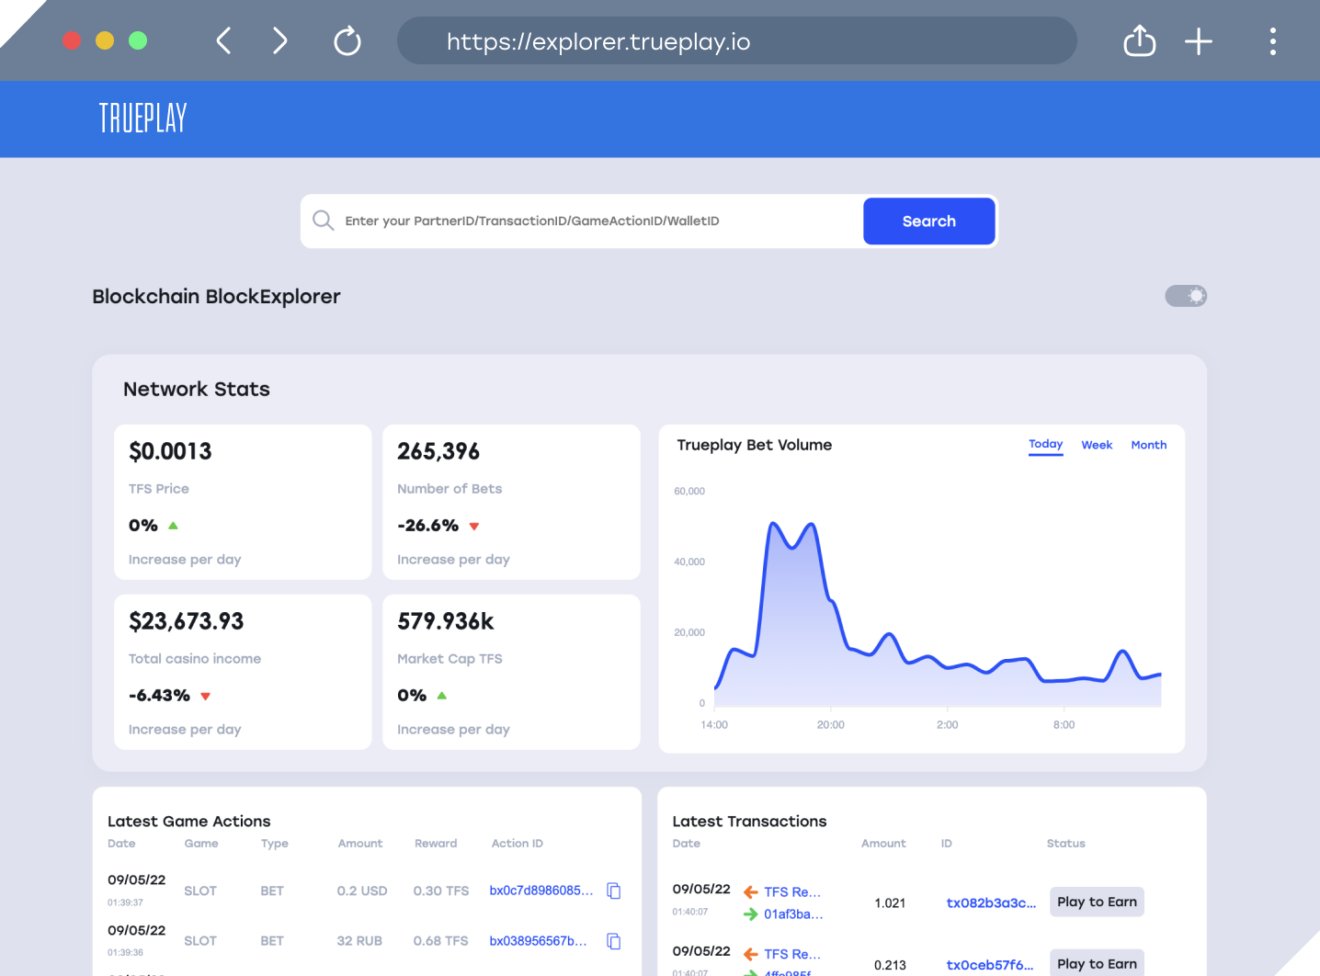This screenshot has height=976, width=1320.
Task: Click green up triangle in Market Cap card
Action: click(x=442, y=696)
